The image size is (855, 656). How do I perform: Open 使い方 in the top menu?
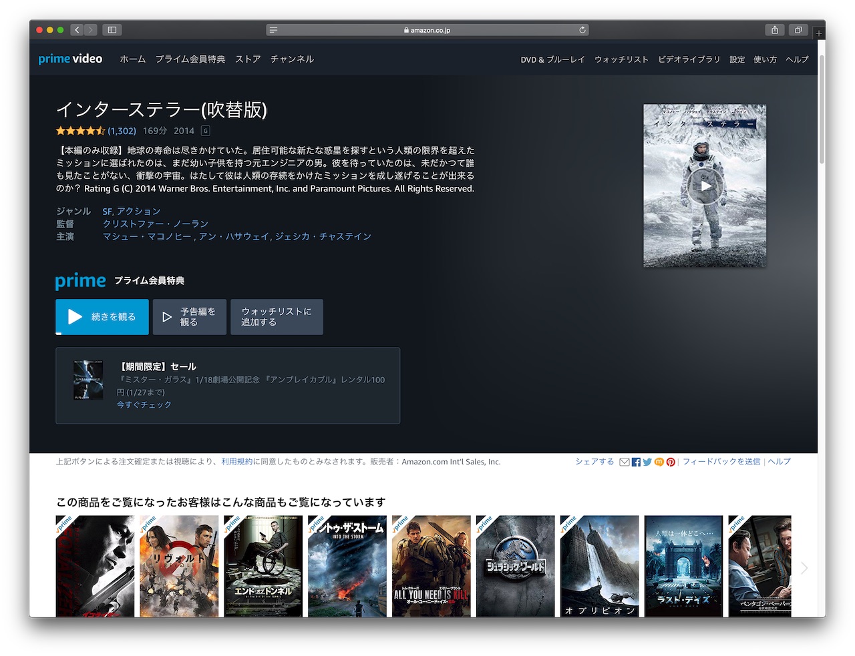coord(765,59)
